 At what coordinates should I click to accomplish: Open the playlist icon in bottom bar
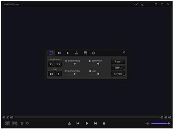22,123
